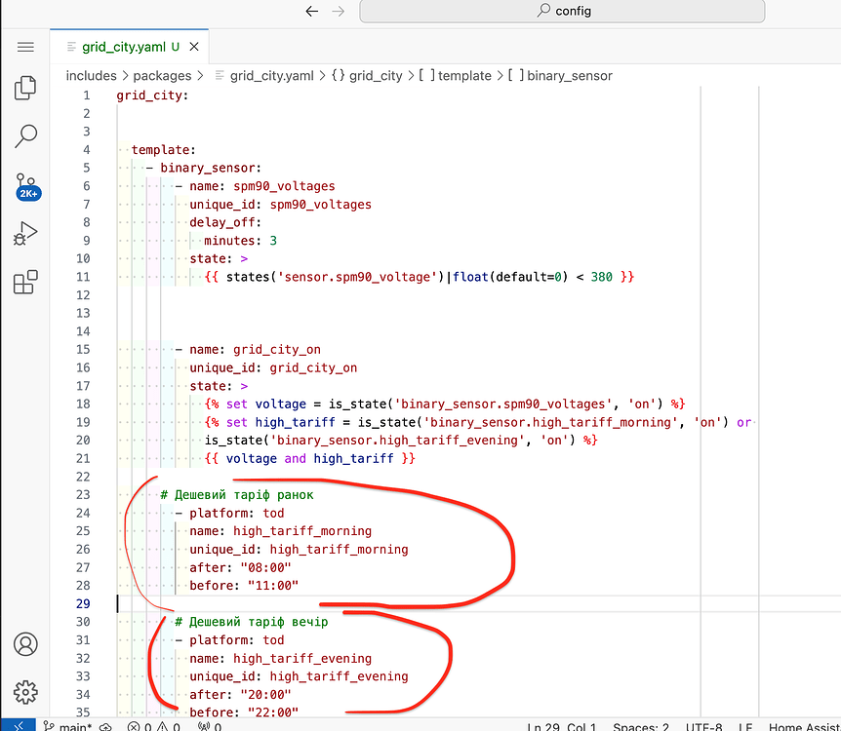Click the 'grid_city:' text on line 1
The width and height of the screenshot is (841, 731).
152,96
